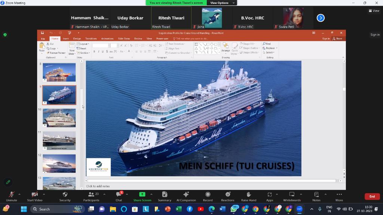
Task: Select Swara Patil's video tile
Action: [x=293, y=18]
